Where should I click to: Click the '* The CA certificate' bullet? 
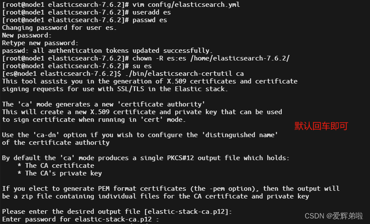tap(56, 166)
